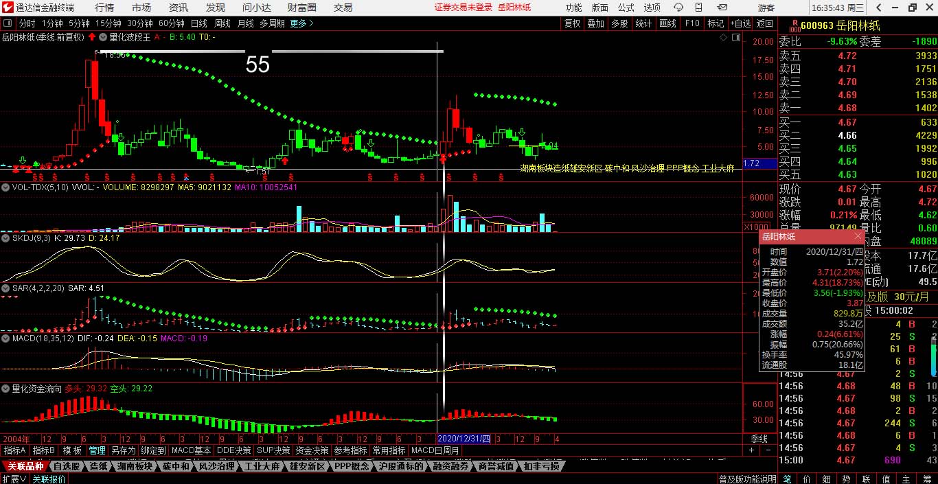
Task: Toggle 叠加 overlay mode
Action: pyautogui.click(x=595, y=23)
